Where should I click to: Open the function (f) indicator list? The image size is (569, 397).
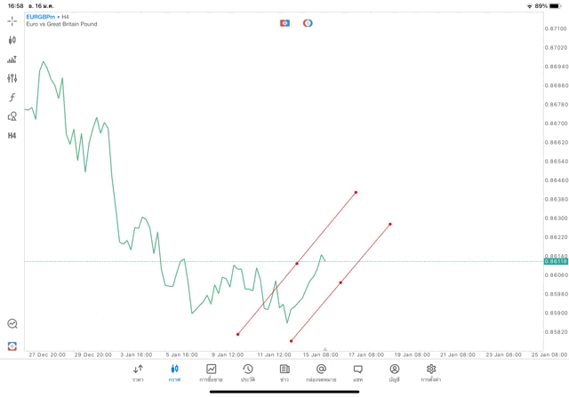[12, 97]
